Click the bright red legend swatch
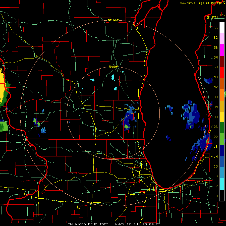The width and height of the screenshot is (226, 226). tap(222, 72)
